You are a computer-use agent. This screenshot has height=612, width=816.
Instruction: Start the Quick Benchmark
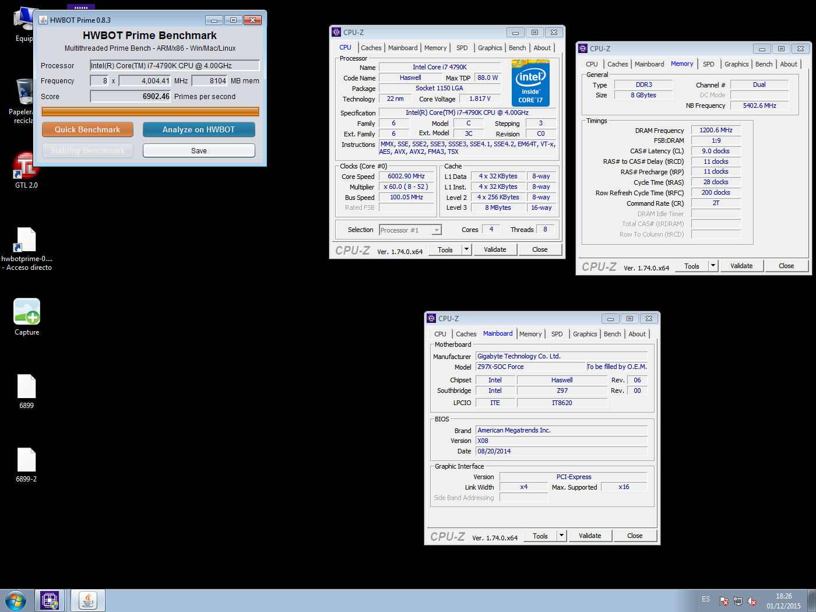[x=87, y=129]
